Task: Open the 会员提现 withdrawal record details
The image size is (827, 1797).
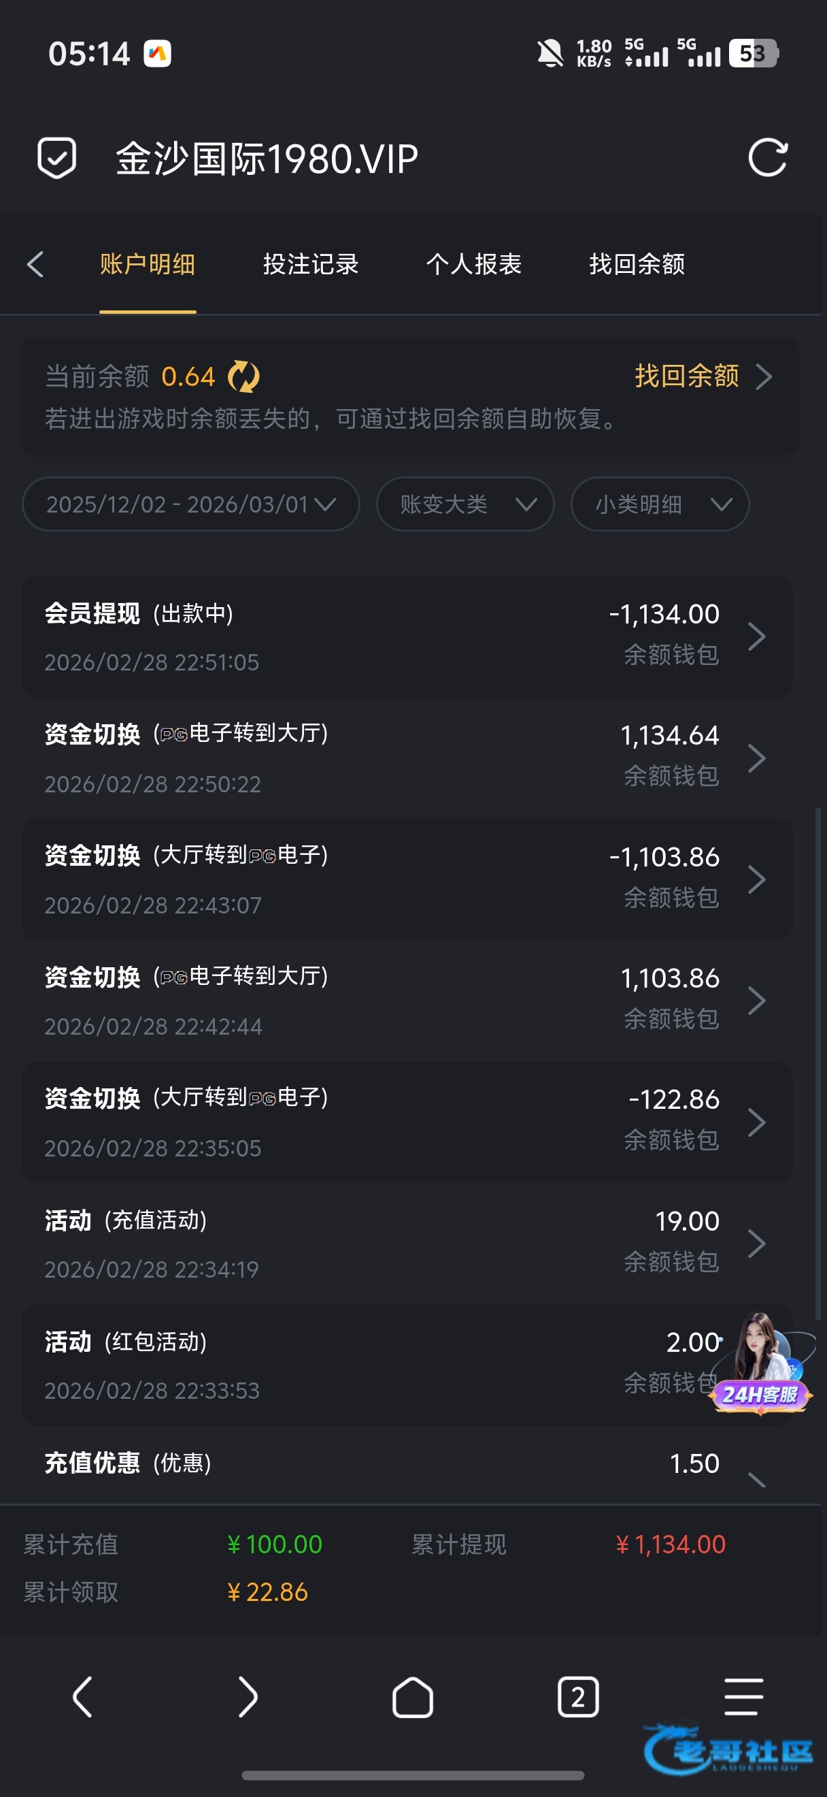Action: point(407,636)
